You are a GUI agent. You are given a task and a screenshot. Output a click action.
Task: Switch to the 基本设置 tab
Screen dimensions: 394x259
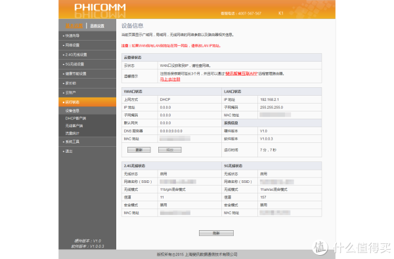pos(74,26)
